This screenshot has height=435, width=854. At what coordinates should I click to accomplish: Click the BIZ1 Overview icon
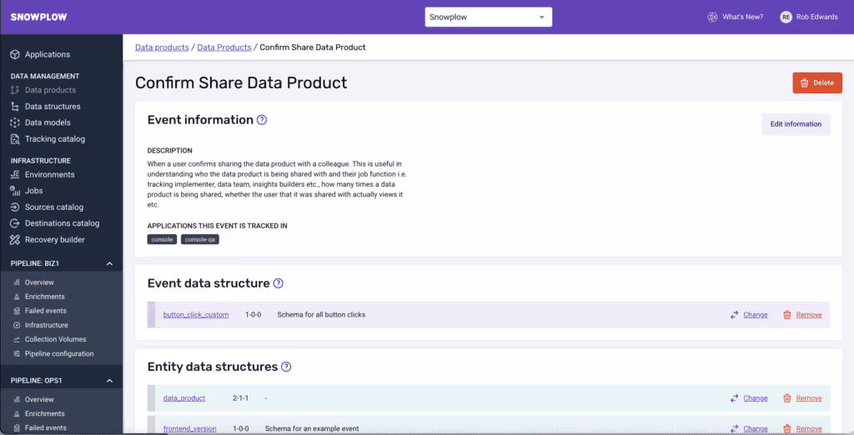coord(17,282)
